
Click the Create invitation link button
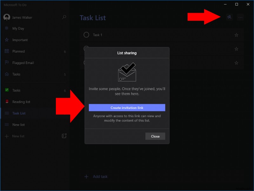127,108
